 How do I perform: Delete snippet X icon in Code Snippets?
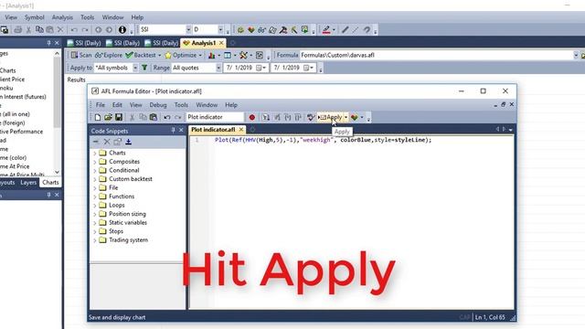coord(107,142)
